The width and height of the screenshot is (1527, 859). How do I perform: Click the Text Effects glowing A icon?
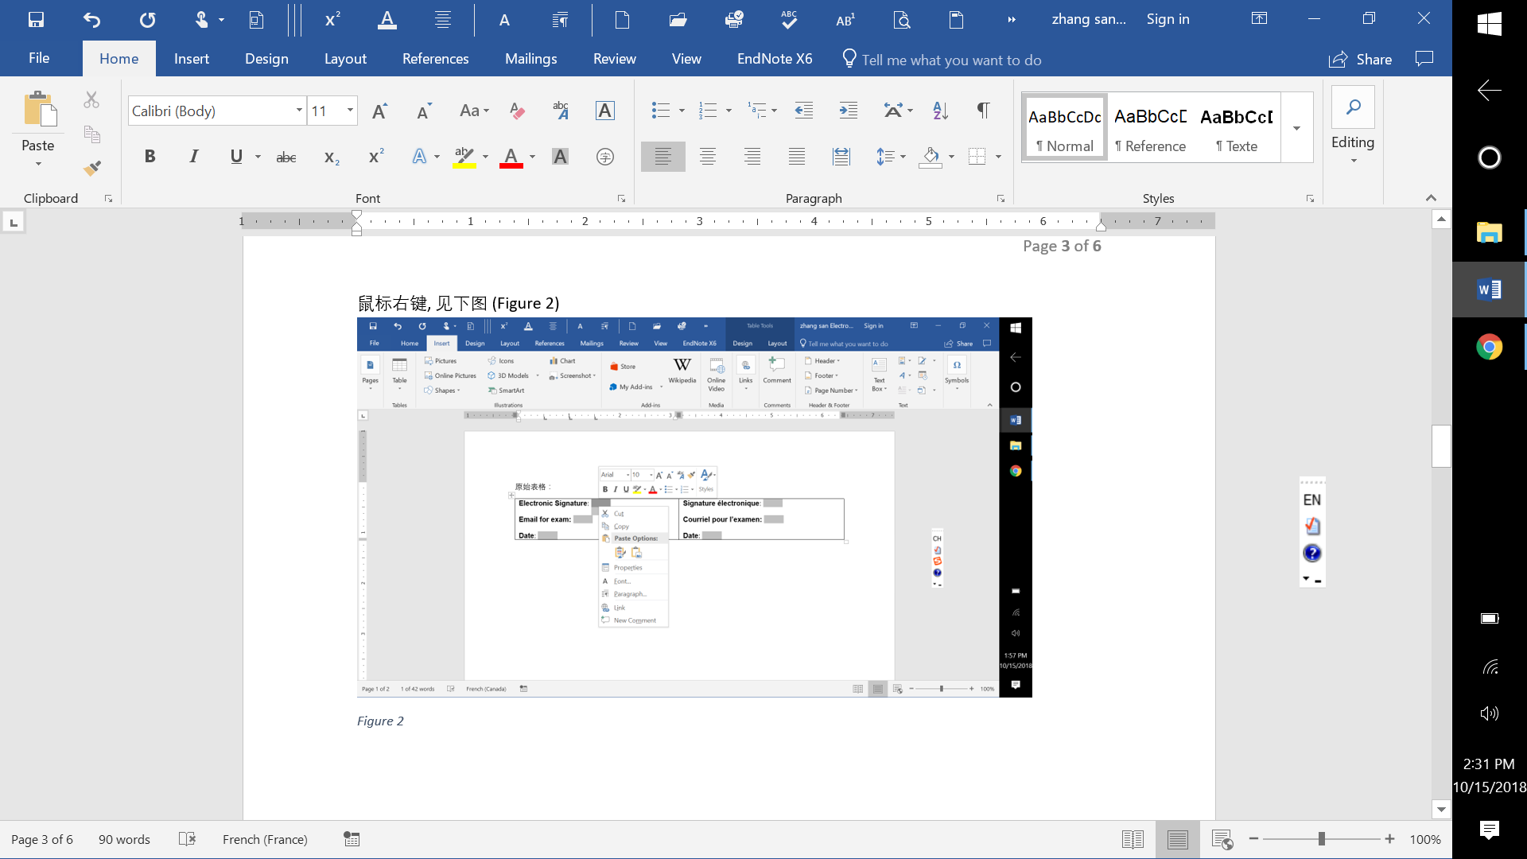(x=419, y=157)
